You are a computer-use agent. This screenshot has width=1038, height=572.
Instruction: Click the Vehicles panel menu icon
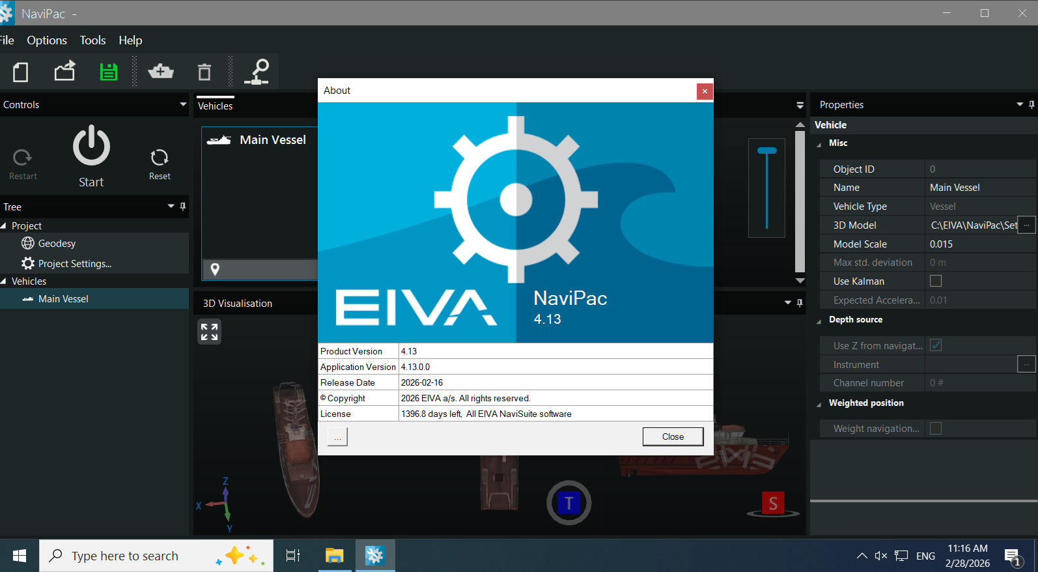(x=800, y=105)
